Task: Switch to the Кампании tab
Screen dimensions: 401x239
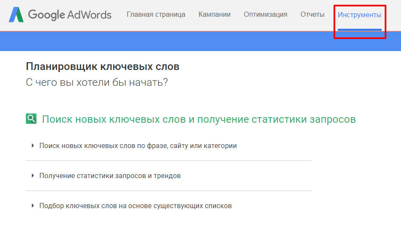Action: [x=214, y=14]
